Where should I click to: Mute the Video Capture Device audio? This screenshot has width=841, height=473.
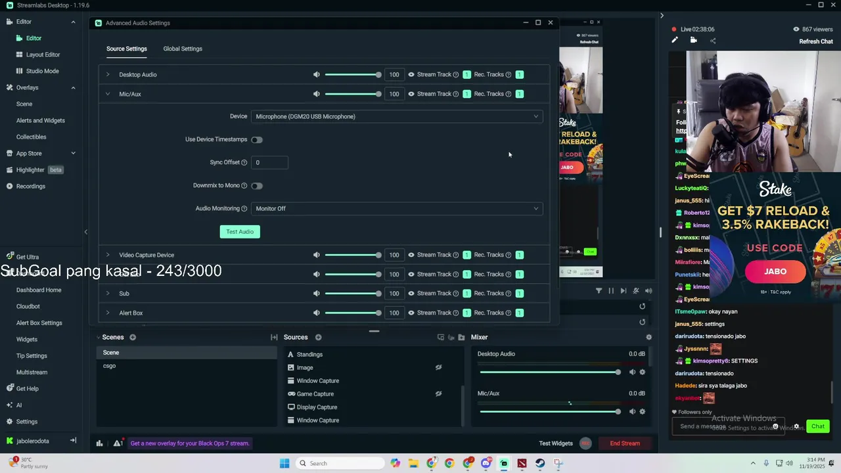coord(316,255)
